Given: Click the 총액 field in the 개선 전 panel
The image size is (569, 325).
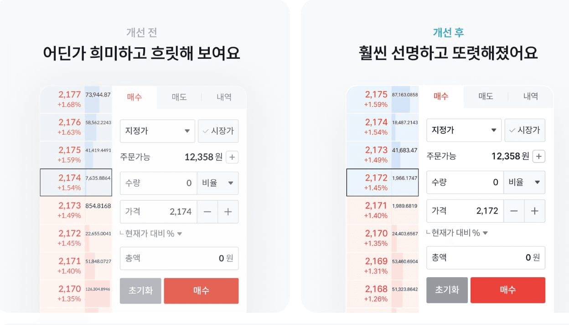Looking at the screenshot, I should [179, 259].
